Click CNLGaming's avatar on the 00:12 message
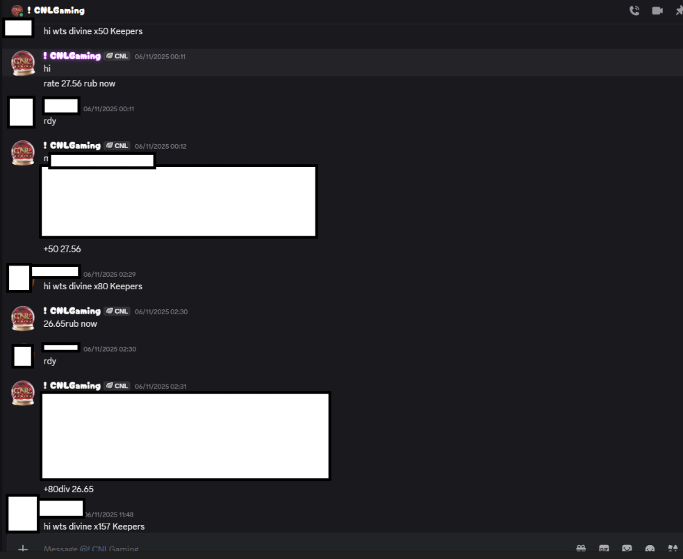Screen dimensions: 683x559 point(23,153)
